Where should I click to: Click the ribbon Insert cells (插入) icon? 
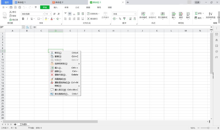[174, 14]
